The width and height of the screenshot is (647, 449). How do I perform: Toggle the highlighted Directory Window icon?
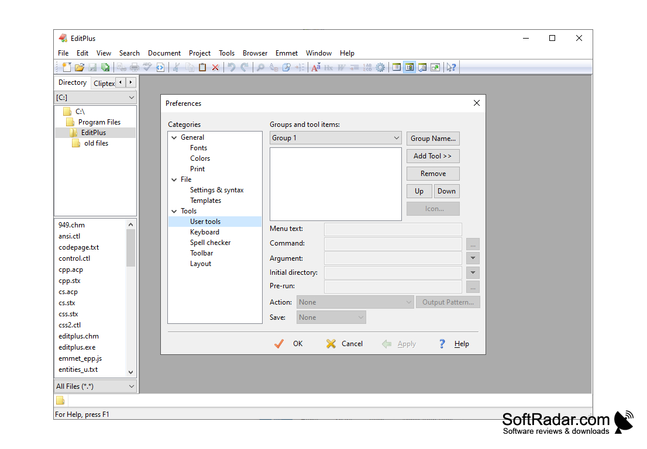pyautogui.click(x=409, y=67)
